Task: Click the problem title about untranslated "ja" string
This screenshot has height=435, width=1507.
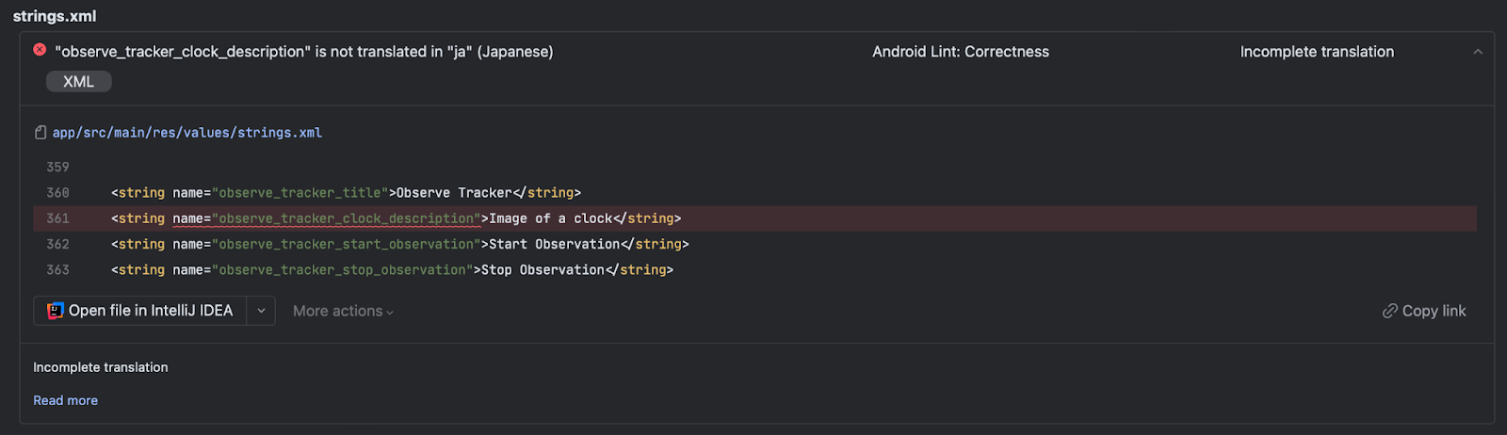Action: click(304, 52)
